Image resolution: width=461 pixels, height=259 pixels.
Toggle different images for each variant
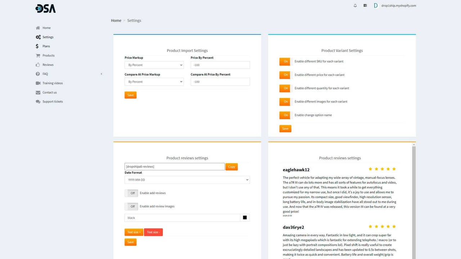286,102
